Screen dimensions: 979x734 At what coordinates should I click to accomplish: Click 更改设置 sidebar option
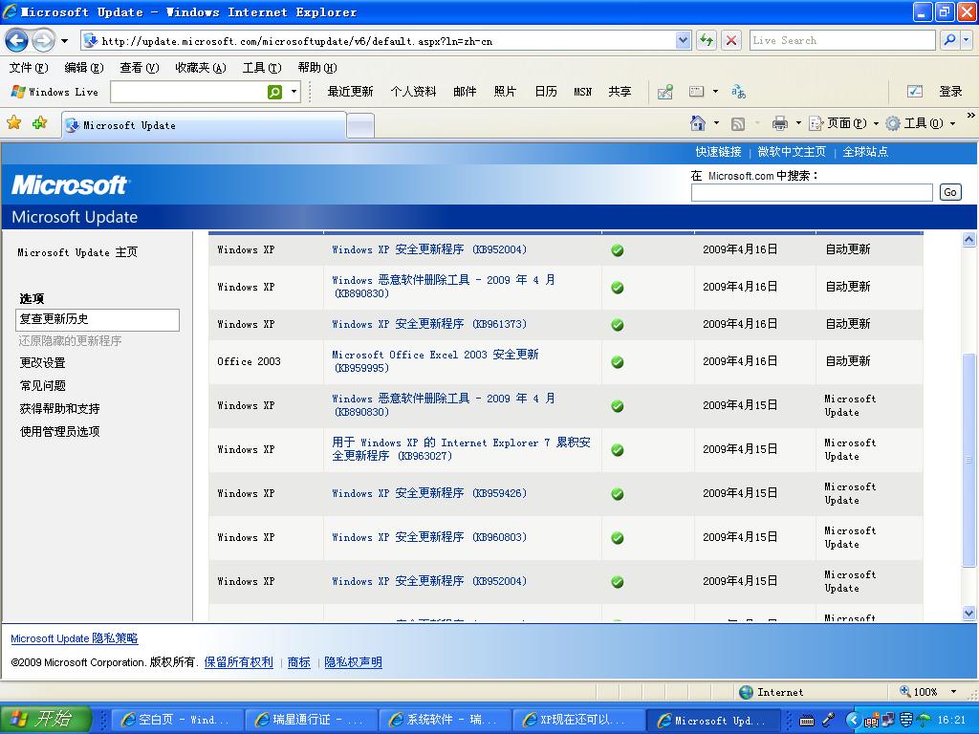click(x=42, y=362)
